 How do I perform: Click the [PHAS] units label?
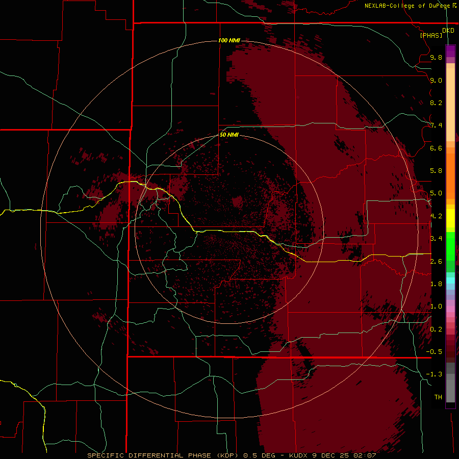coord(431,35)
